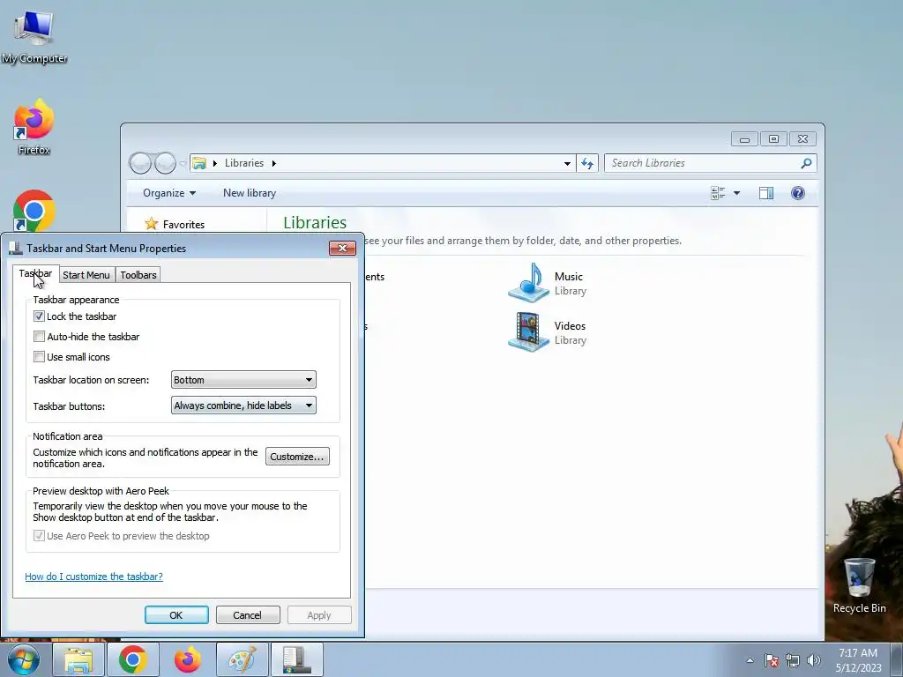Launch Chrome from the taskbar
The width and height of the screenshot is (903, 677).
click(x=133, y=659)
